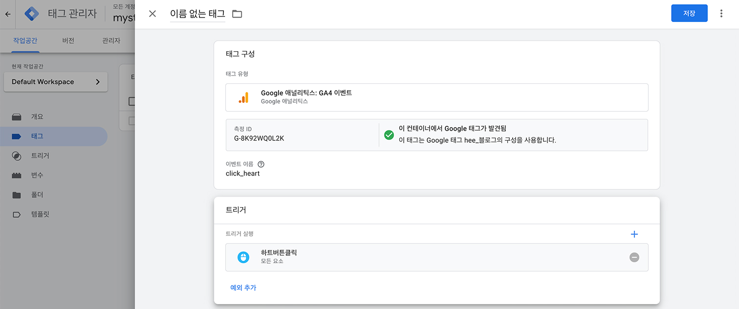Image resolution: width=739 pixels, height=309 pixels.
Task: Check the first row checkbox in the tag list
Action: (x=131, y=121)
